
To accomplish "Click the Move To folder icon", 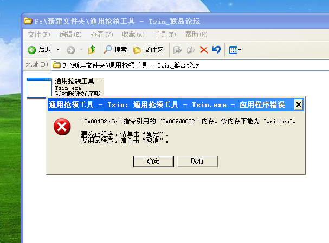I will [178, 50].
